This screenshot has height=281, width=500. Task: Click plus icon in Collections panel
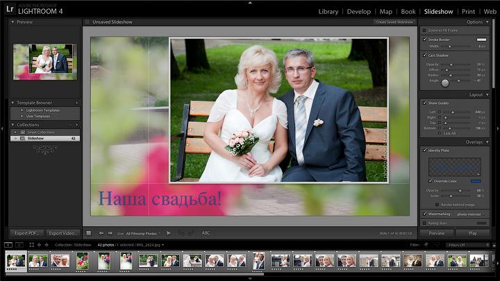(x=76, y=125)
